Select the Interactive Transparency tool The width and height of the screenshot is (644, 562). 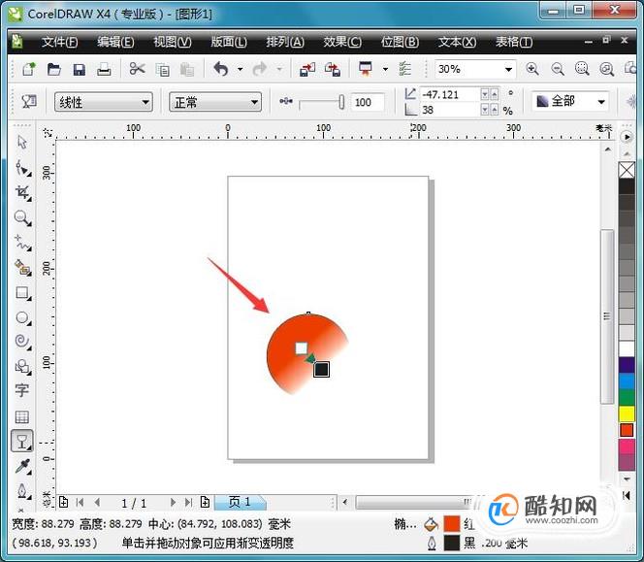pos(21,442)
